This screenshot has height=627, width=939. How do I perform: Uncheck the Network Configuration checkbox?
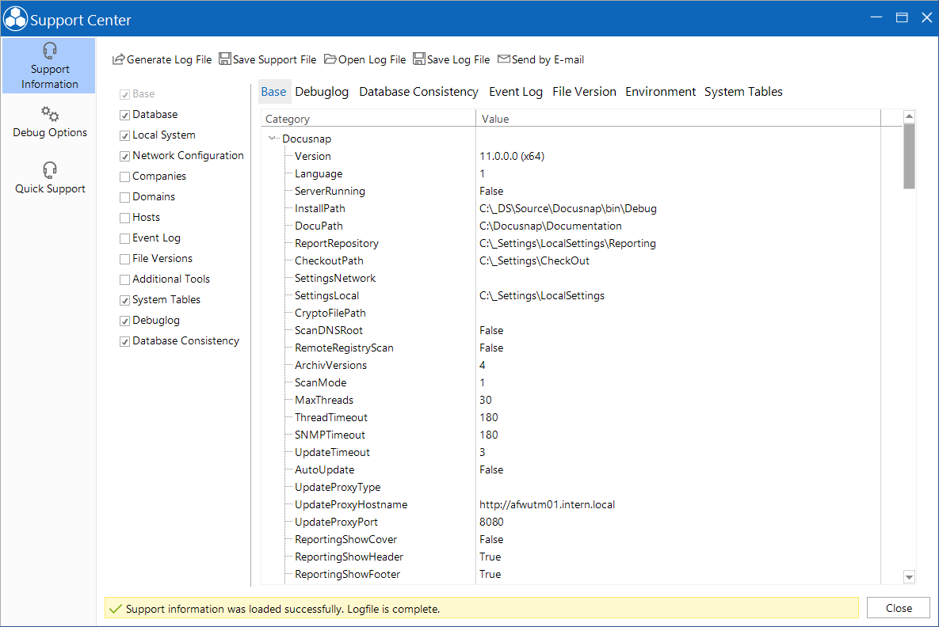(124, 156)
